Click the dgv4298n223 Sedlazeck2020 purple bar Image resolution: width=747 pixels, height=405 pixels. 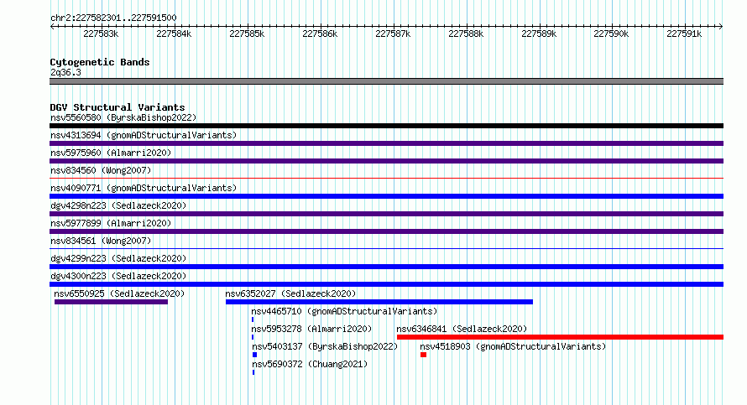click(x=386, y=214)
